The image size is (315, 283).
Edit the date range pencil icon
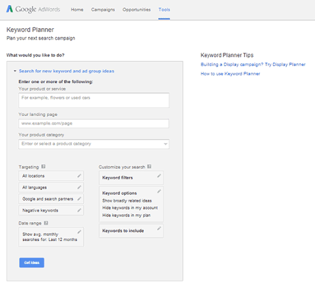79,232
